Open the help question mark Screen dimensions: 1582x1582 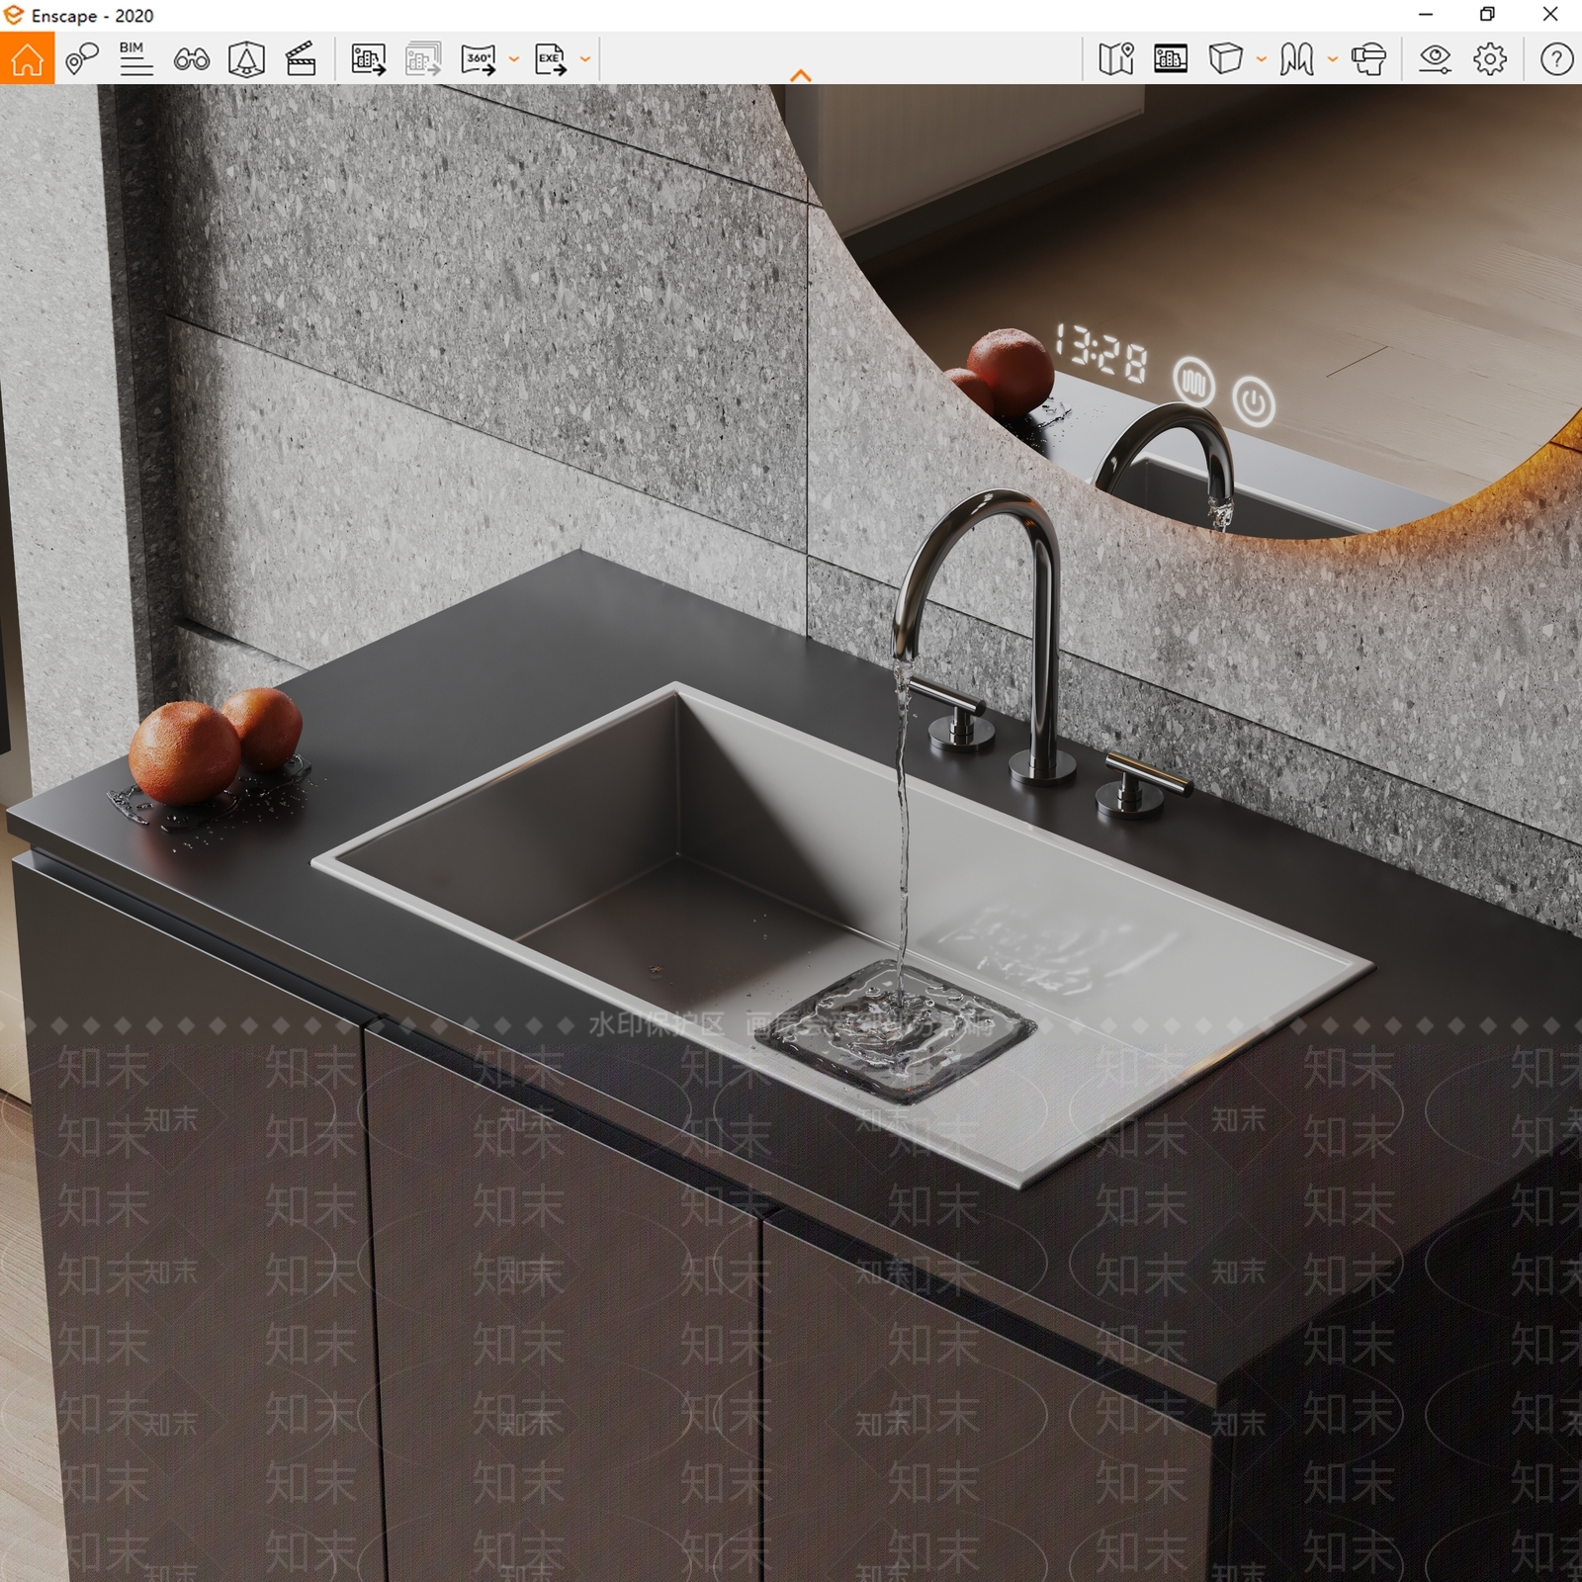coord(1556,59)
